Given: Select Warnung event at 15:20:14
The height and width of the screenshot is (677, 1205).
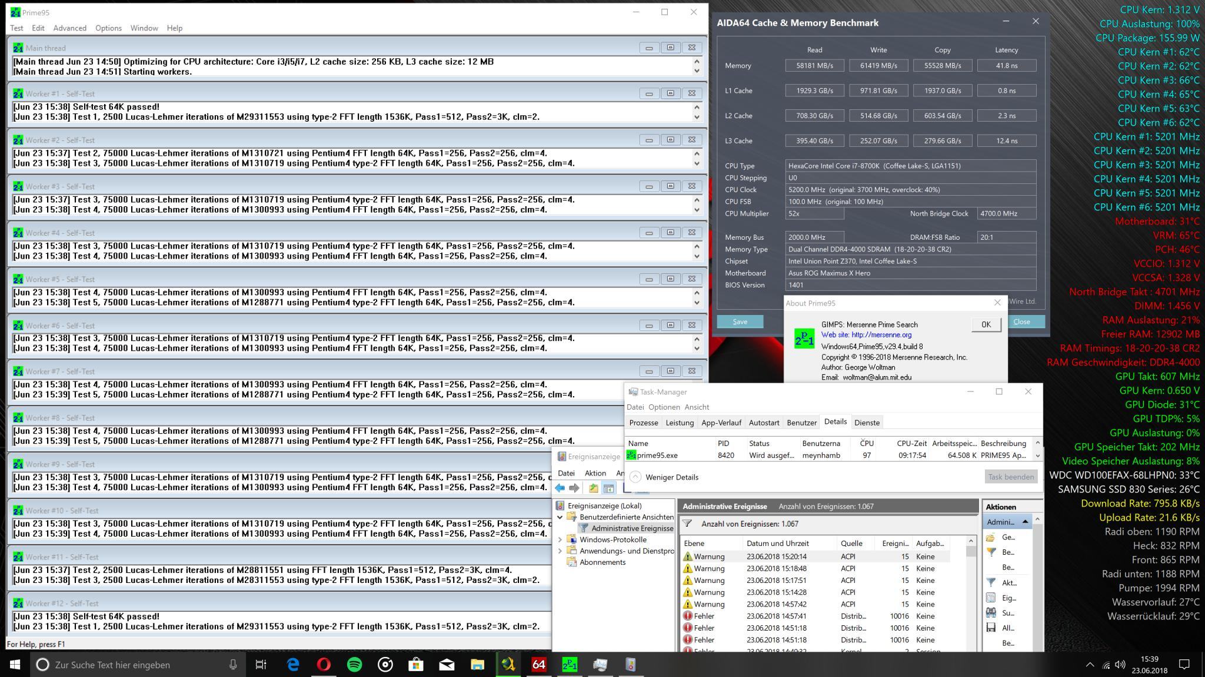Looking at the screenshot, I should (x=815, y=557).
